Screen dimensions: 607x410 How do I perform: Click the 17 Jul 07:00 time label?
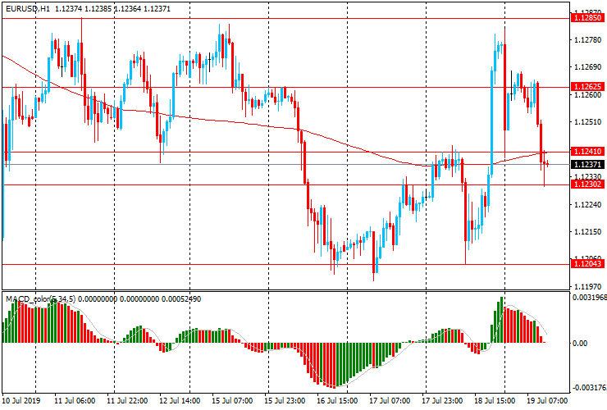390,400
